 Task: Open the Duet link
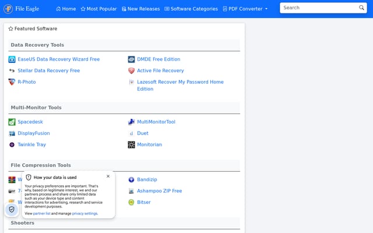pyautogui.click(x=143, y=133)
